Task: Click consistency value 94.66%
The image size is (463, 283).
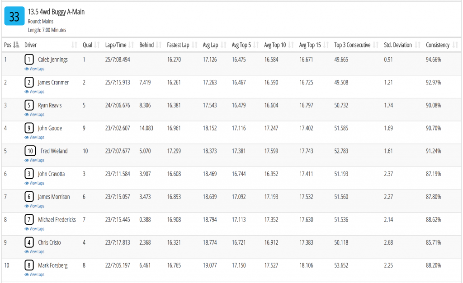Action: point(433,60)
